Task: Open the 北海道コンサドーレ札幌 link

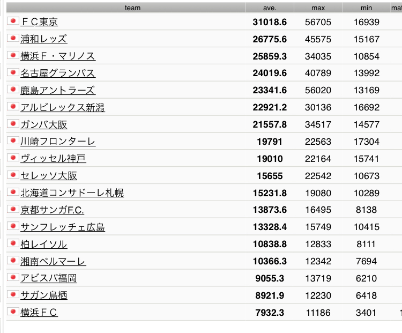Action: (x=72, y=193)
